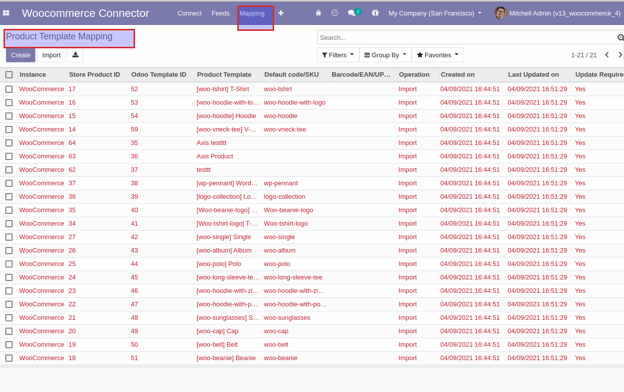Open the [woo-tshirt] T-Shirt record
Screen dimensions: 624x392
point(223,89)
